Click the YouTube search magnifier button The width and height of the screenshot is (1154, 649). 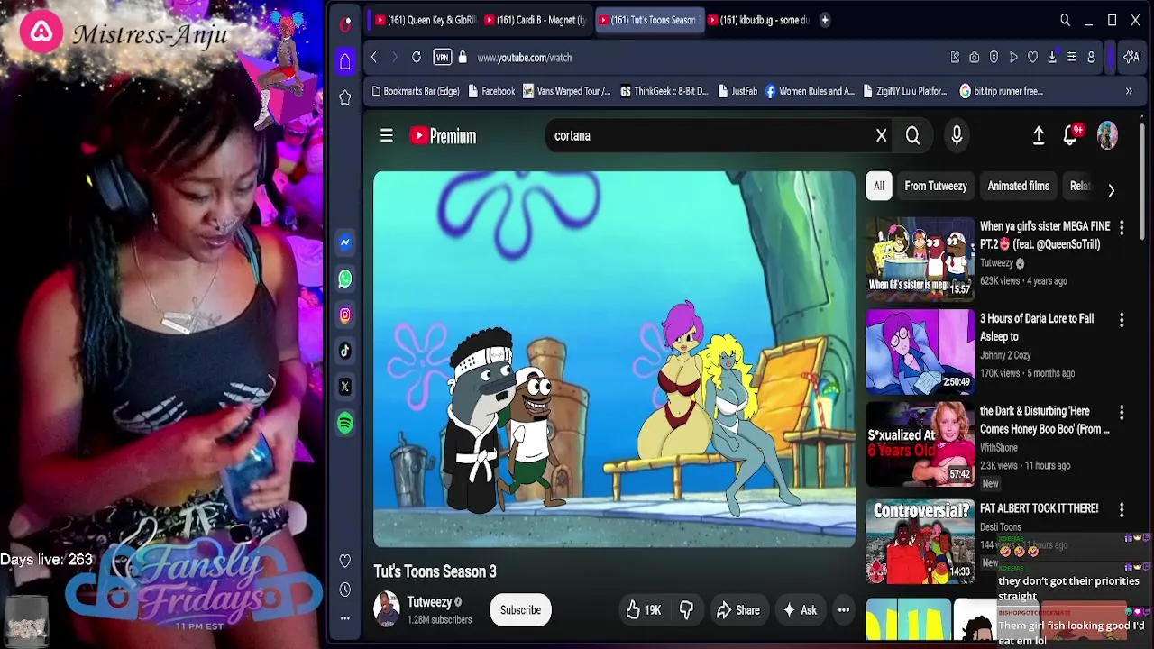(912, 136)
